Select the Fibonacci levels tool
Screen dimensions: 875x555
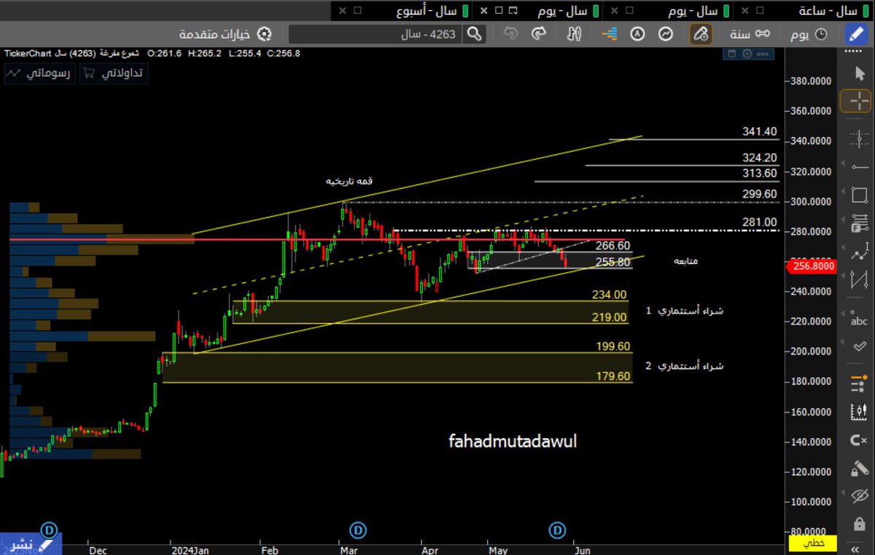pos(859,222)
